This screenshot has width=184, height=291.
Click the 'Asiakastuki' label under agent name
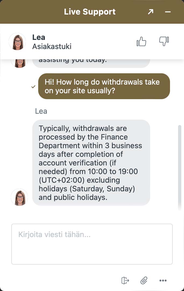point(52,46)
